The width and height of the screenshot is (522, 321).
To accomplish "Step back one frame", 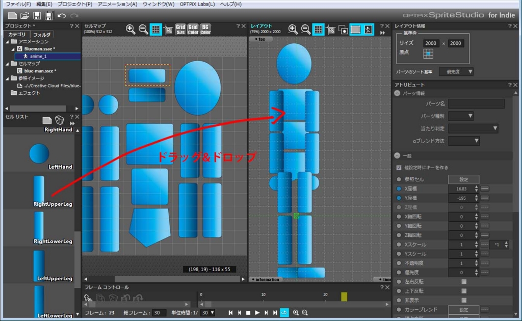I will coord(240,313).
